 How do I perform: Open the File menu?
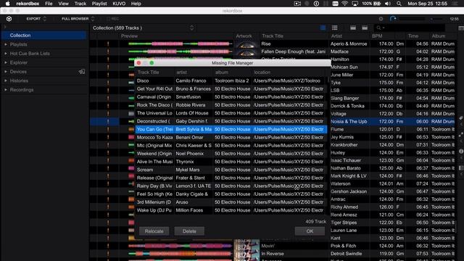tap(49, 4)
